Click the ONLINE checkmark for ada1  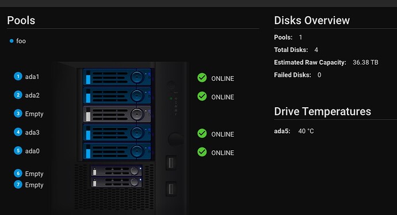[x=202, y=78]
